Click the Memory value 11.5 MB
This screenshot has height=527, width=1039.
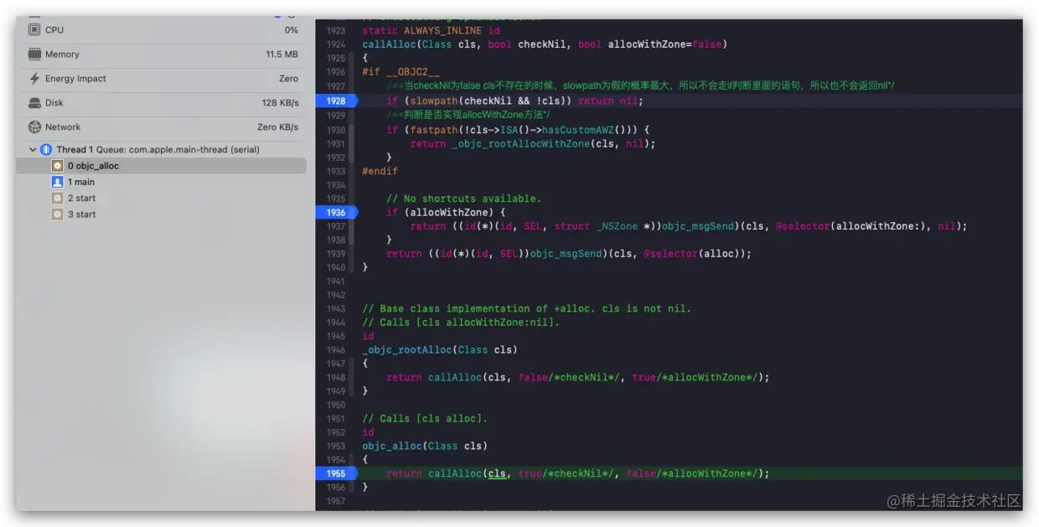click(x=282, y=54)
